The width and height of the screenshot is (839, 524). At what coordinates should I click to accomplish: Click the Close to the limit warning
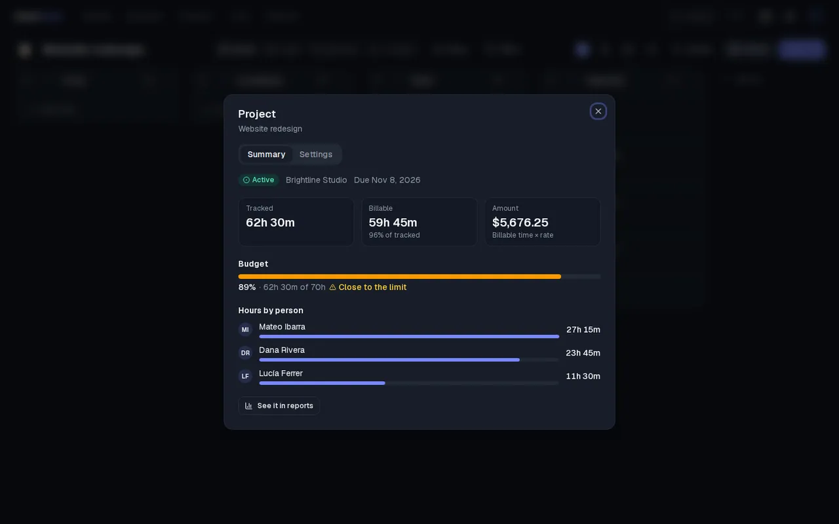click(x=368, y=288)
